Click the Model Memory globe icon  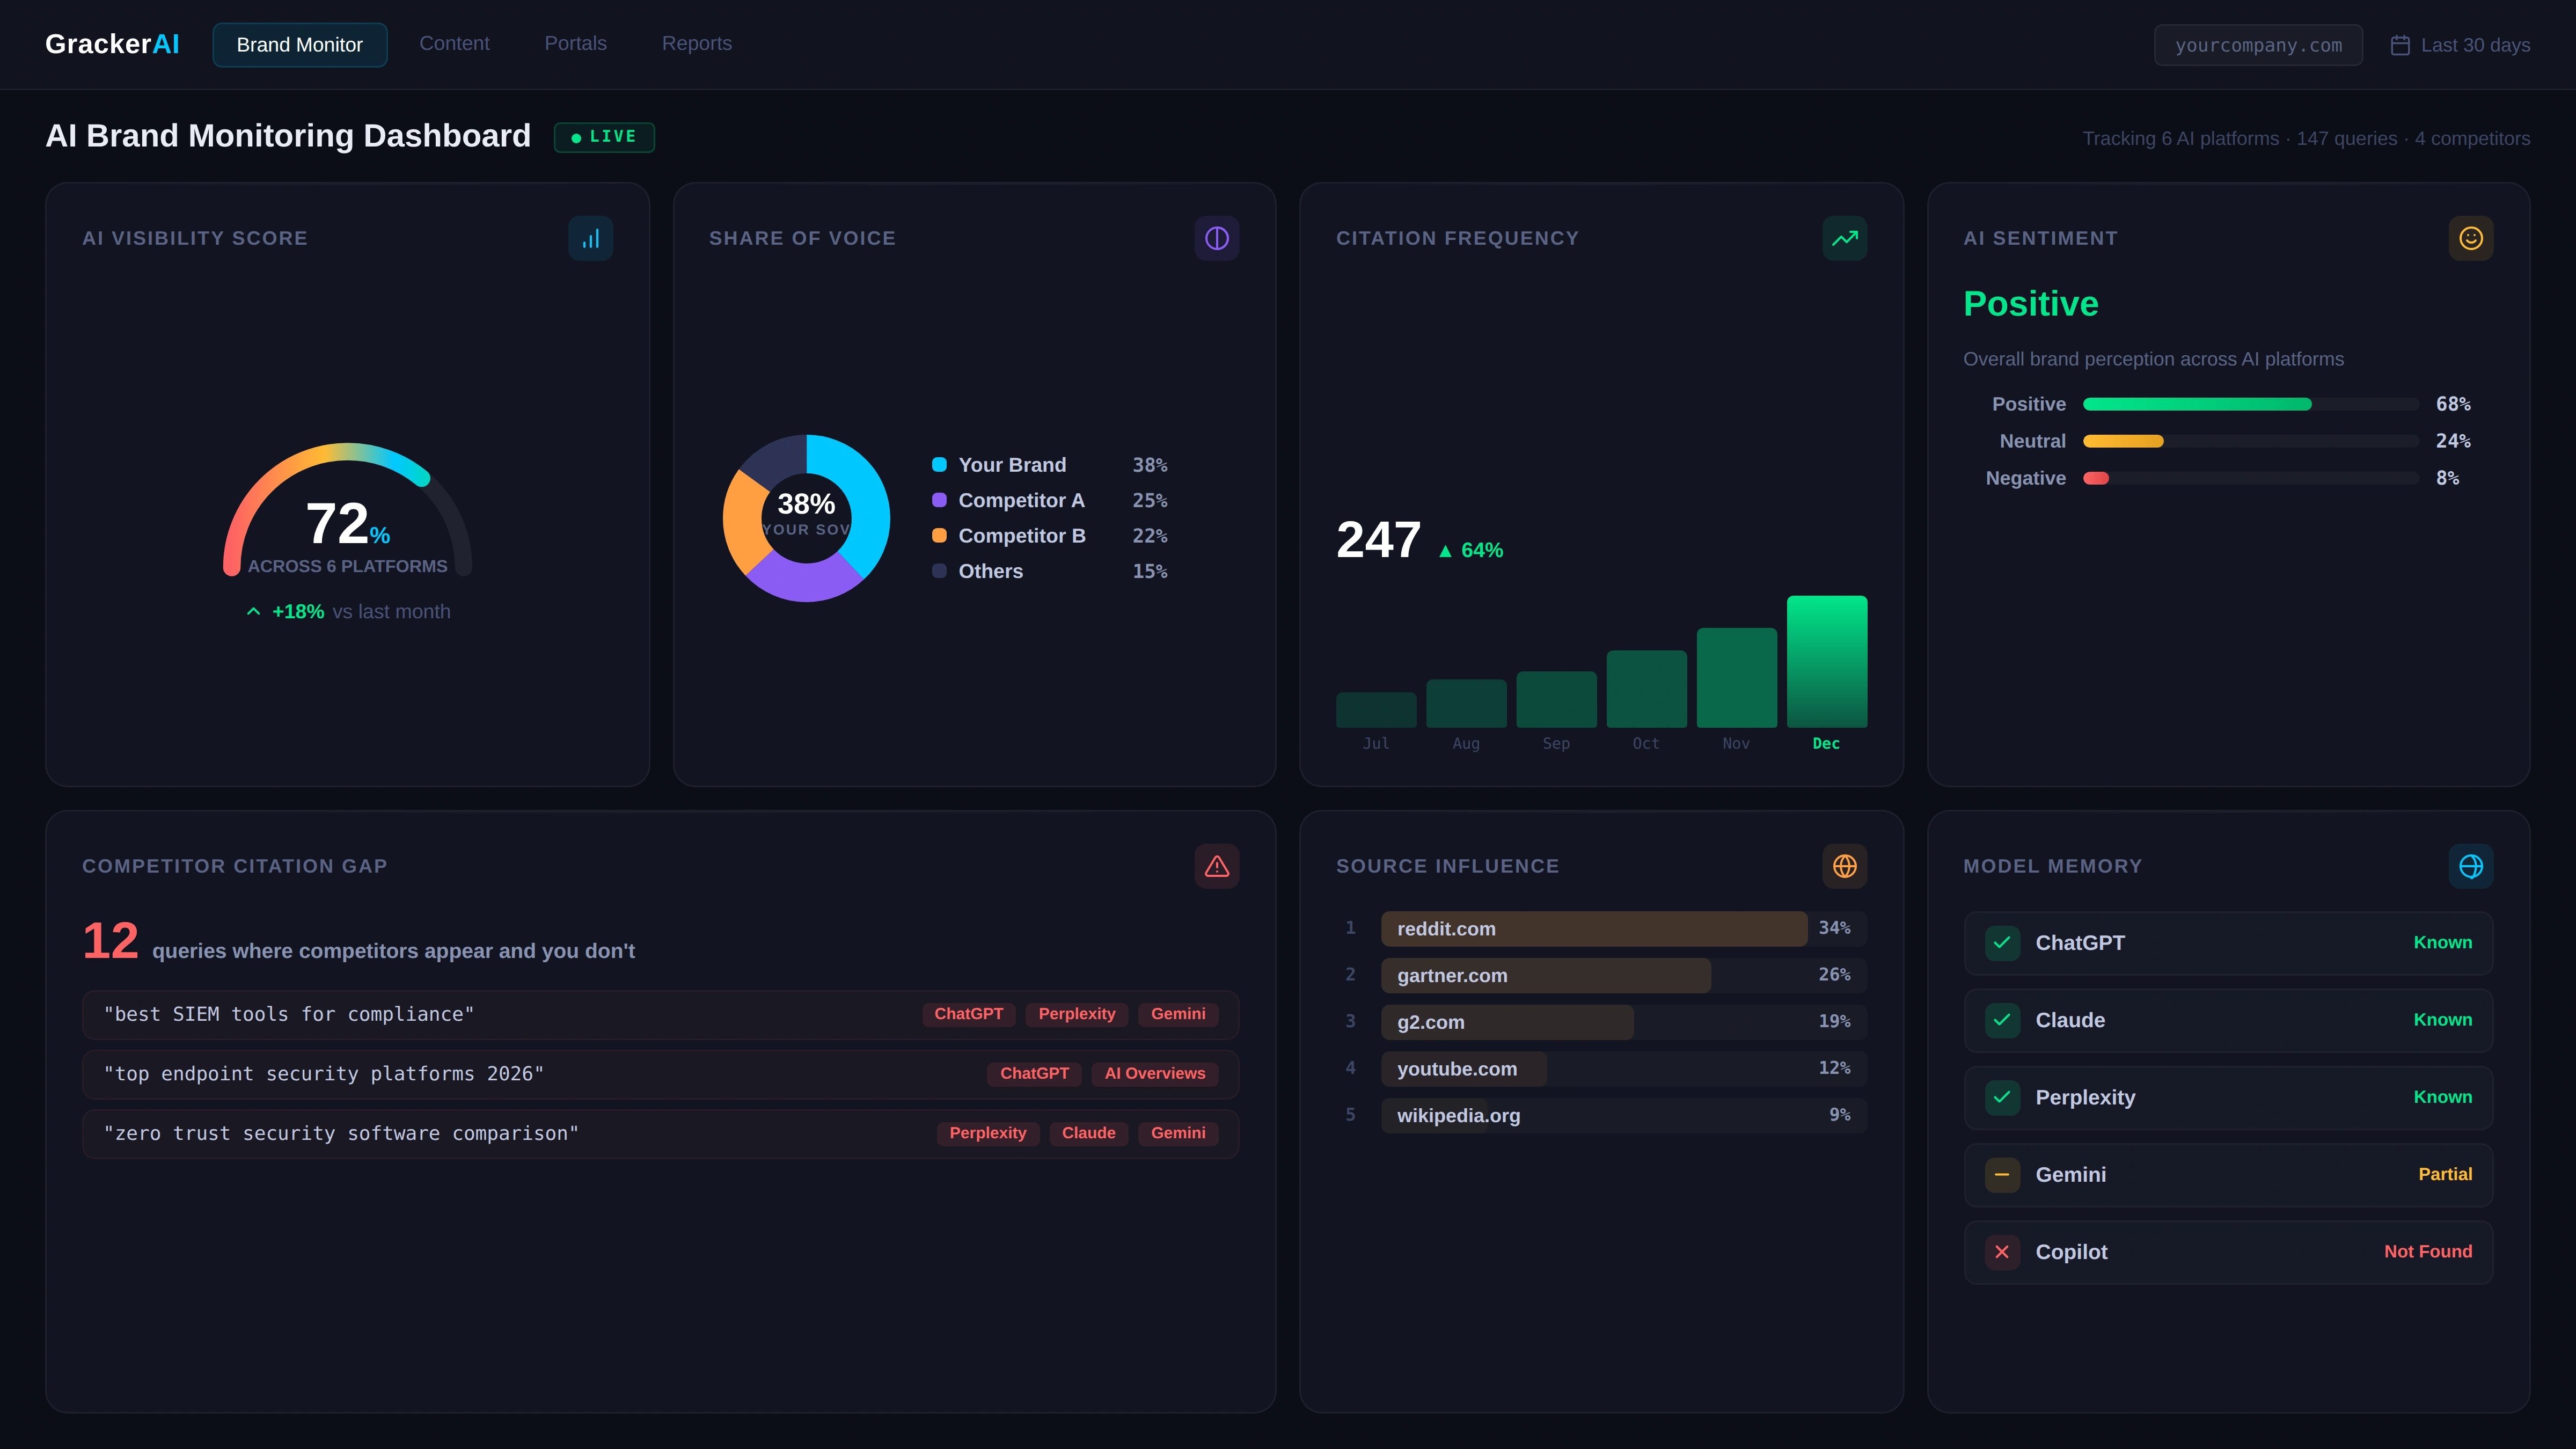point(2470,866)
